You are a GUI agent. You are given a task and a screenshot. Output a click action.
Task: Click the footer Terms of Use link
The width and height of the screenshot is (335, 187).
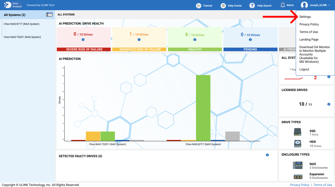(323, 185)
